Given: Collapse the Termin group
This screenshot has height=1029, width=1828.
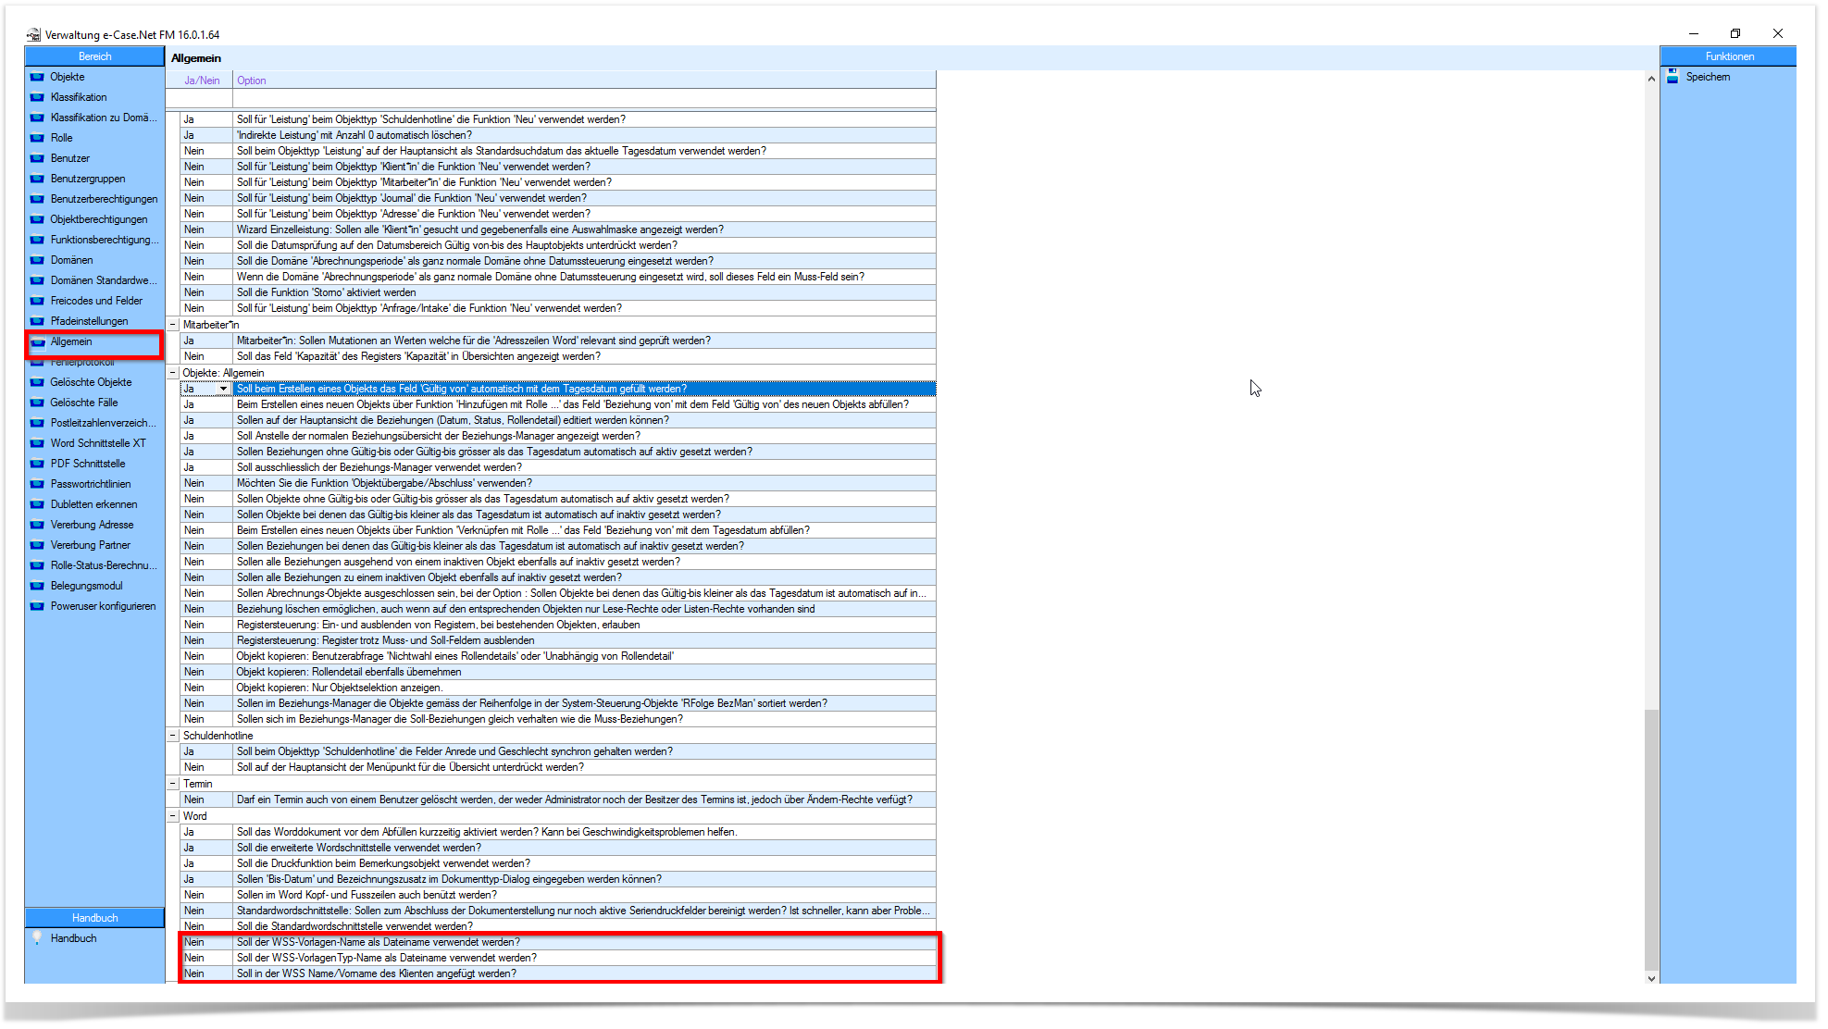Looking at the screenshot, I should pos(173,784).
